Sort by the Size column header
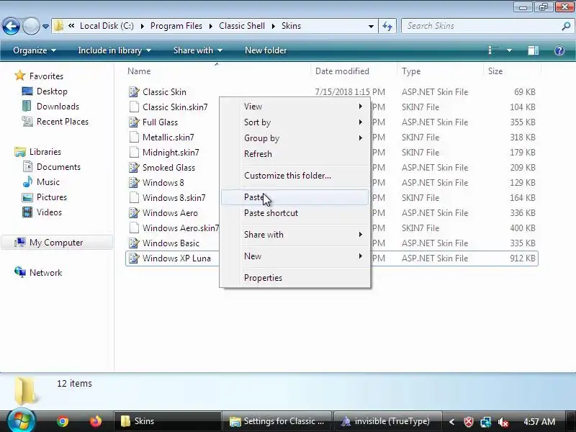576x432 pixels. (x=495, y=71)
